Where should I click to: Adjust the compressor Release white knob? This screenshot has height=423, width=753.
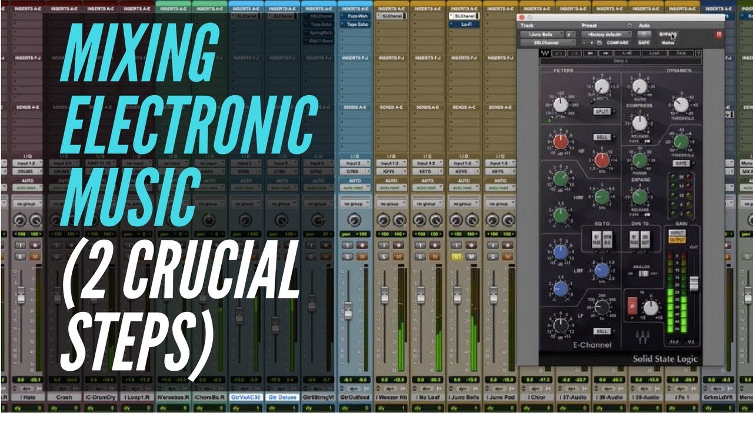tap(639, 123)
